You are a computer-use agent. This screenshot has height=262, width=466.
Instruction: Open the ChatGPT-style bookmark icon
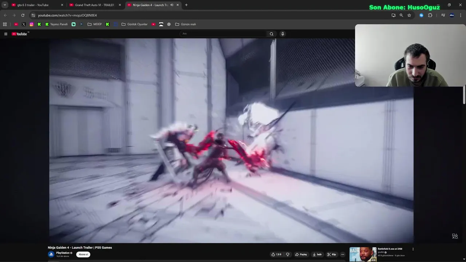[169, 24]
